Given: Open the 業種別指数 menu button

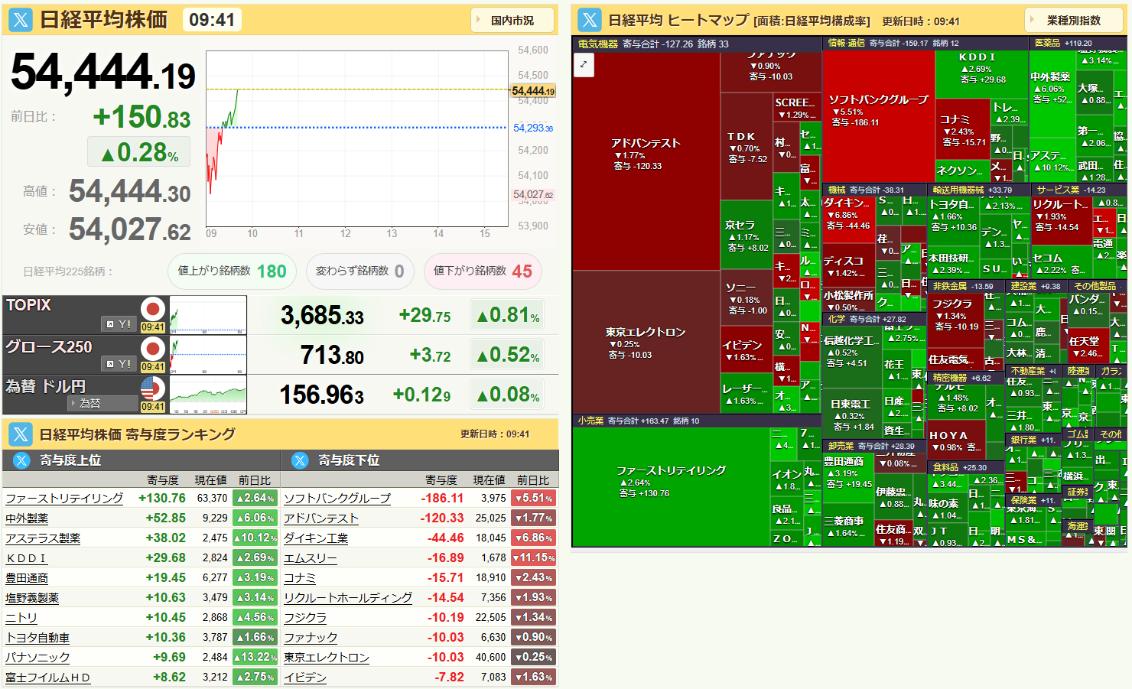Looking at the screenshot, I should click(x=1072, y=20).
